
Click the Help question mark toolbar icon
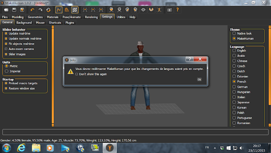click(x=177, y=10)
